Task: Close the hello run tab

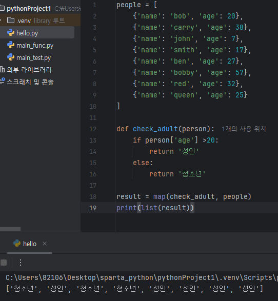Action: (x=45, y=244)
